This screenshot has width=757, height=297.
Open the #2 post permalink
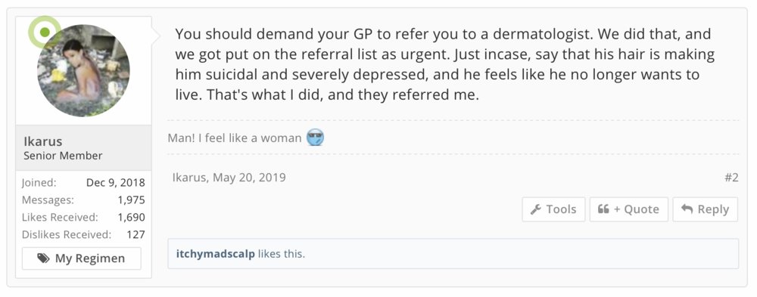click(x=731, y=178)
